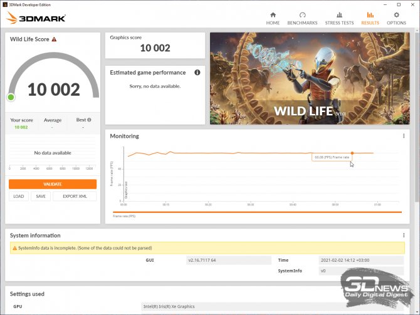The image size is (420, 315).
Task: Click the 3DMark logo
Action: coord(36,18)
